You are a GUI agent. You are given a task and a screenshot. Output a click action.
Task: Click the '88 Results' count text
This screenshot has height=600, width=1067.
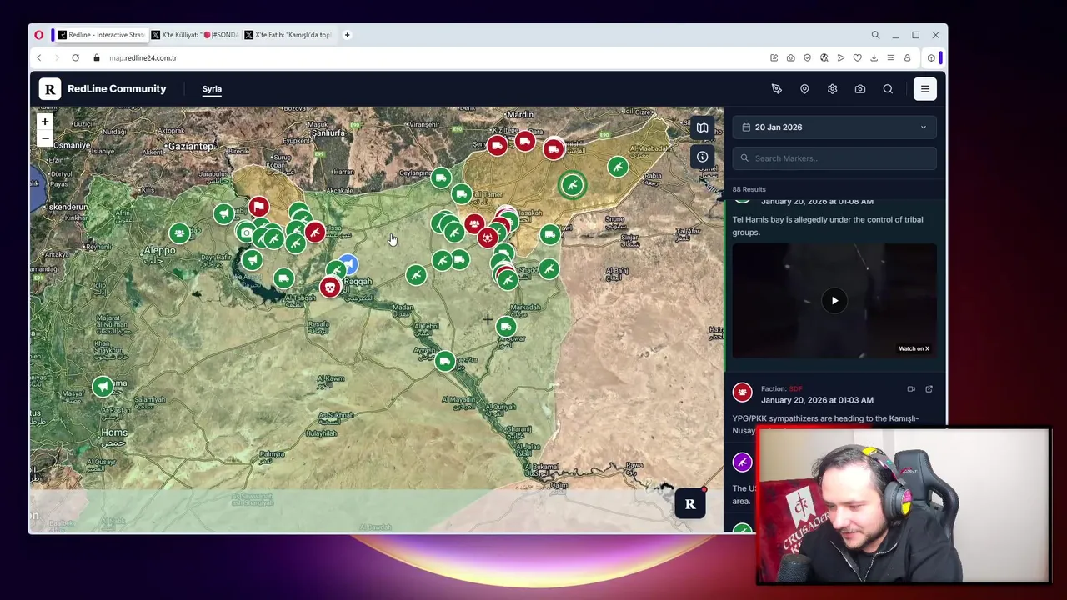(749, 189)
